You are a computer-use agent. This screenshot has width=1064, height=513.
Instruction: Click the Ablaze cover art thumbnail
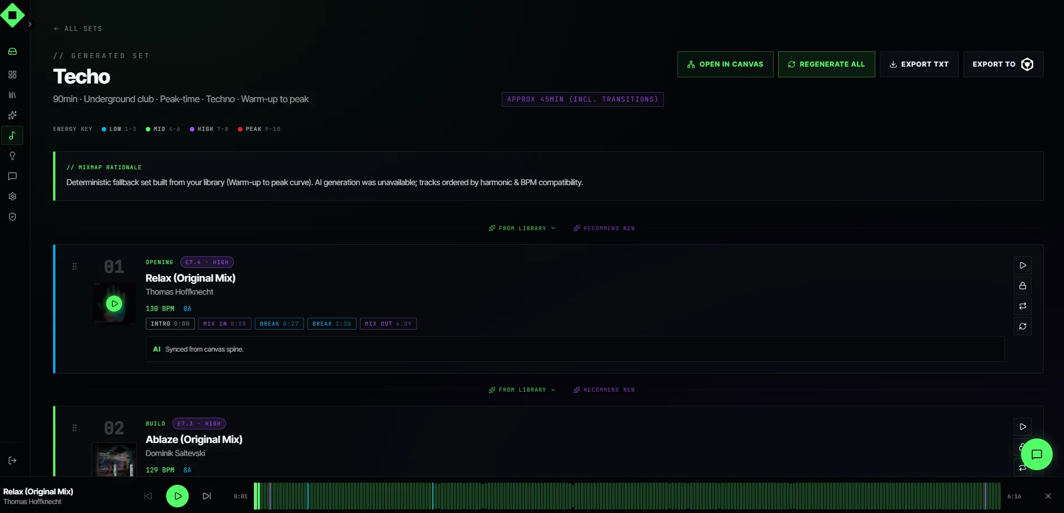point(114,459)
